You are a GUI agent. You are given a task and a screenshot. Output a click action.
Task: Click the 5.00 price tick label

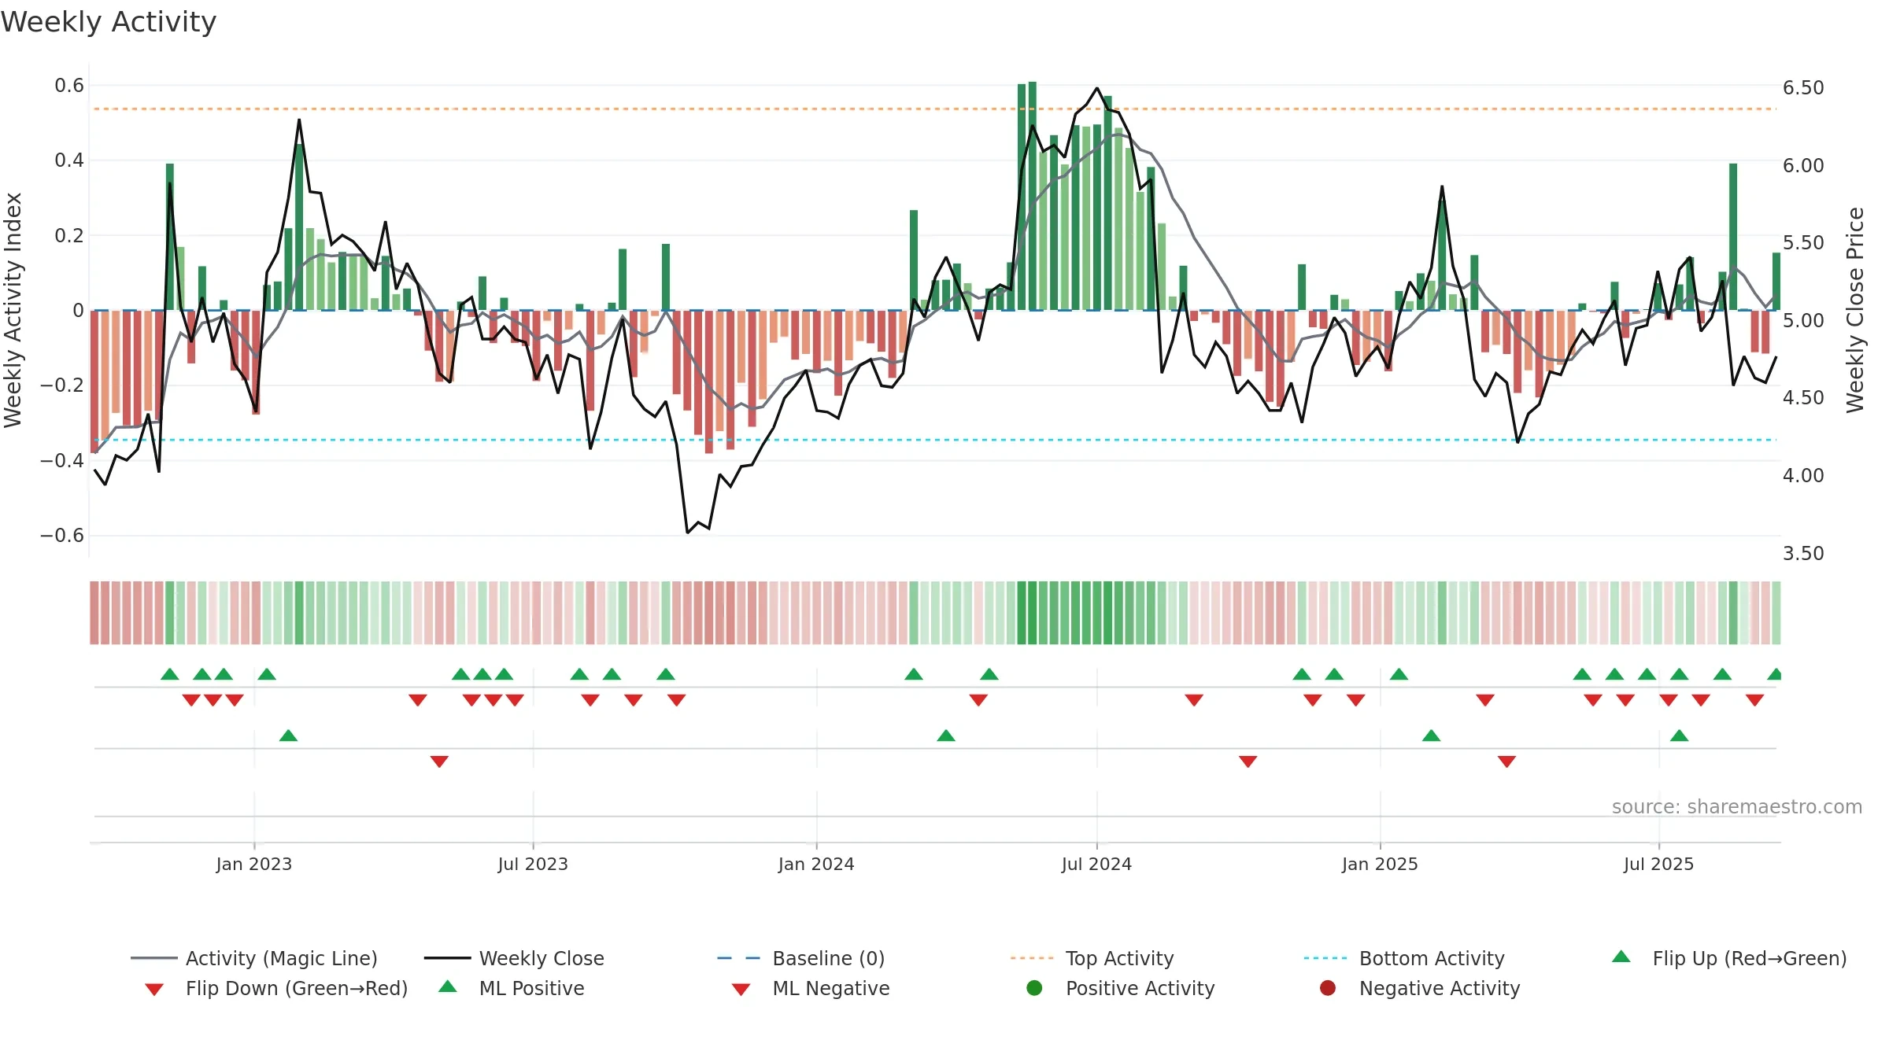point(1803,320)
